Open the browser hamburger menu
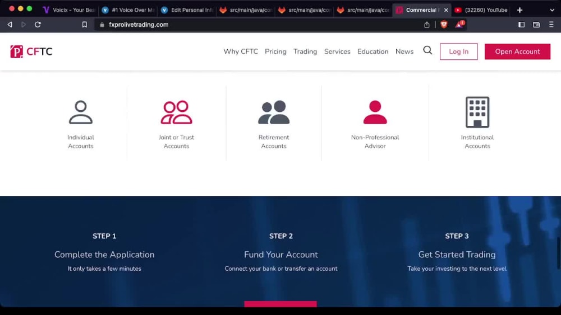This screenshot has height=315, width=561. [551, 25]
